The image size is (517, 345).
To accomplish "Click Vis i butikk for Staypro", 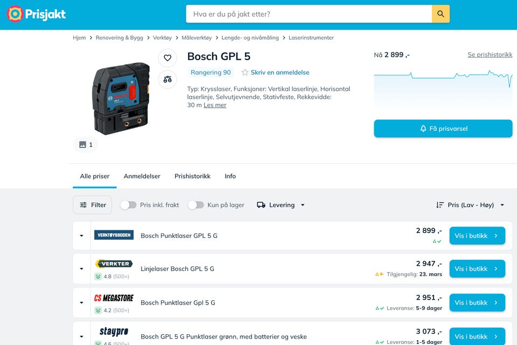I will pyautogui.click(x=477, y=336).
